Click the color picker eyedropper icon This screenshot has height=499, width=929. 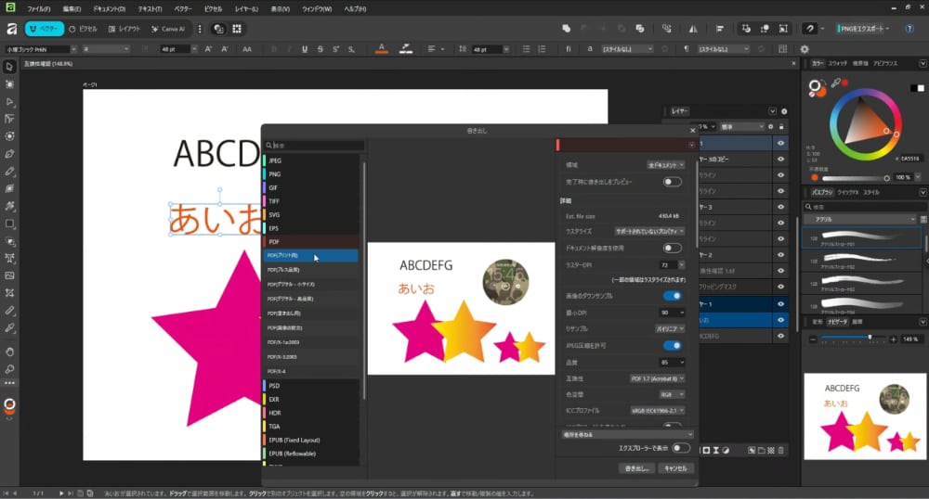click(837, 83)
